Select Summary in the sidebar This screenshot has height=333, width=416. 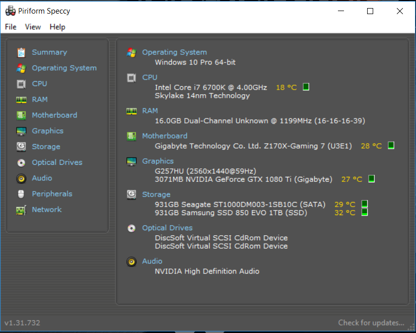pos(50,52)
